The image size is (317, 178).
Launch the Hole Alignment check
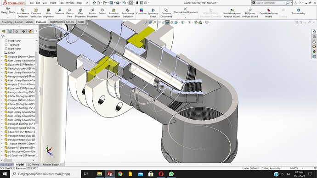click(48, 13)
